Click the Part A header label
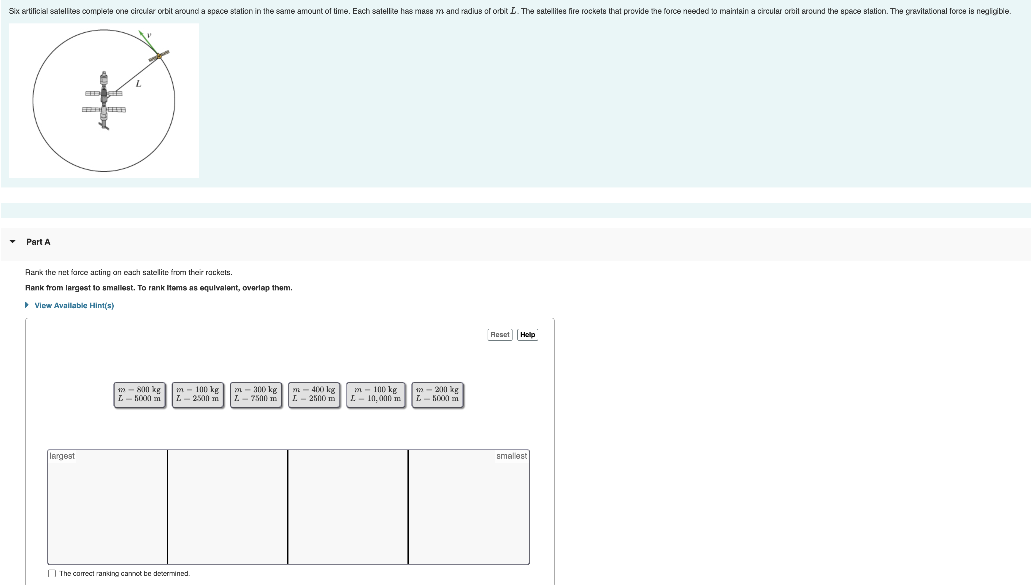1031x585 pixels. coord(38,242)
